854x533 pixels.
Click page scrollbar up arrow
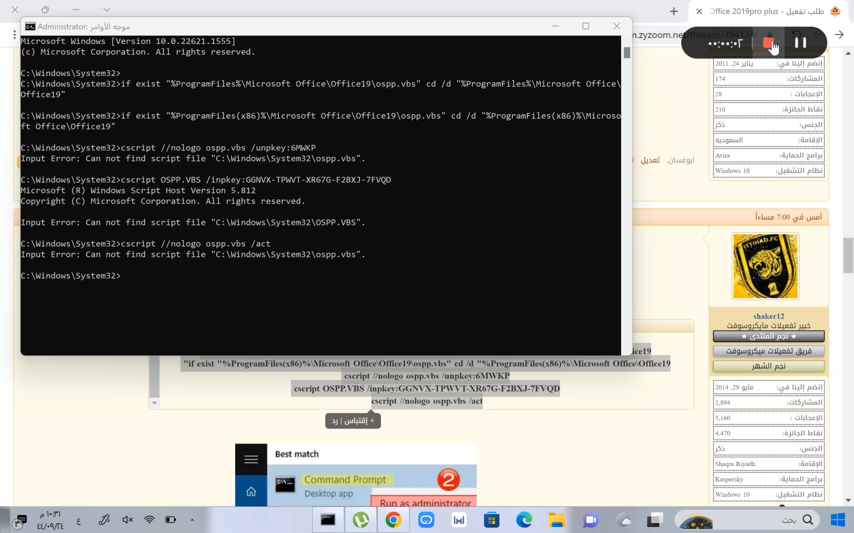848,53
